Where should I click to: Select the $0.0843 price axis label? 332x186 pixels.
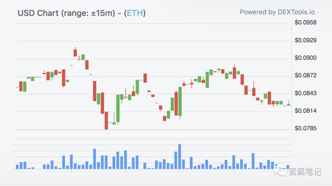pyautogui.click(x=305, y=93)
